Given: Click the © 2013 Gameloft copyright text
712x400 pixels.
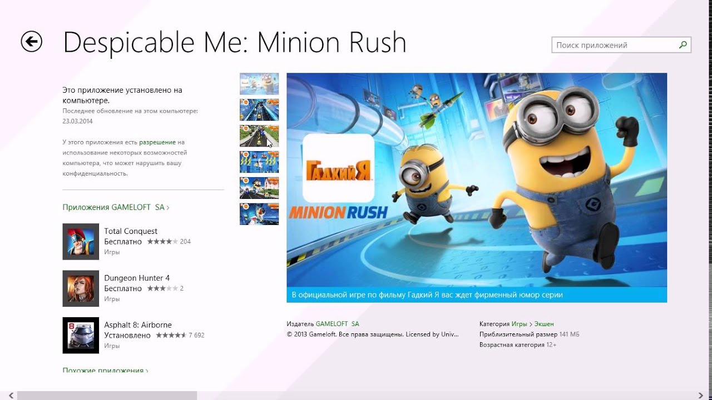Looking at the screenshot, I should coord(373,334).
